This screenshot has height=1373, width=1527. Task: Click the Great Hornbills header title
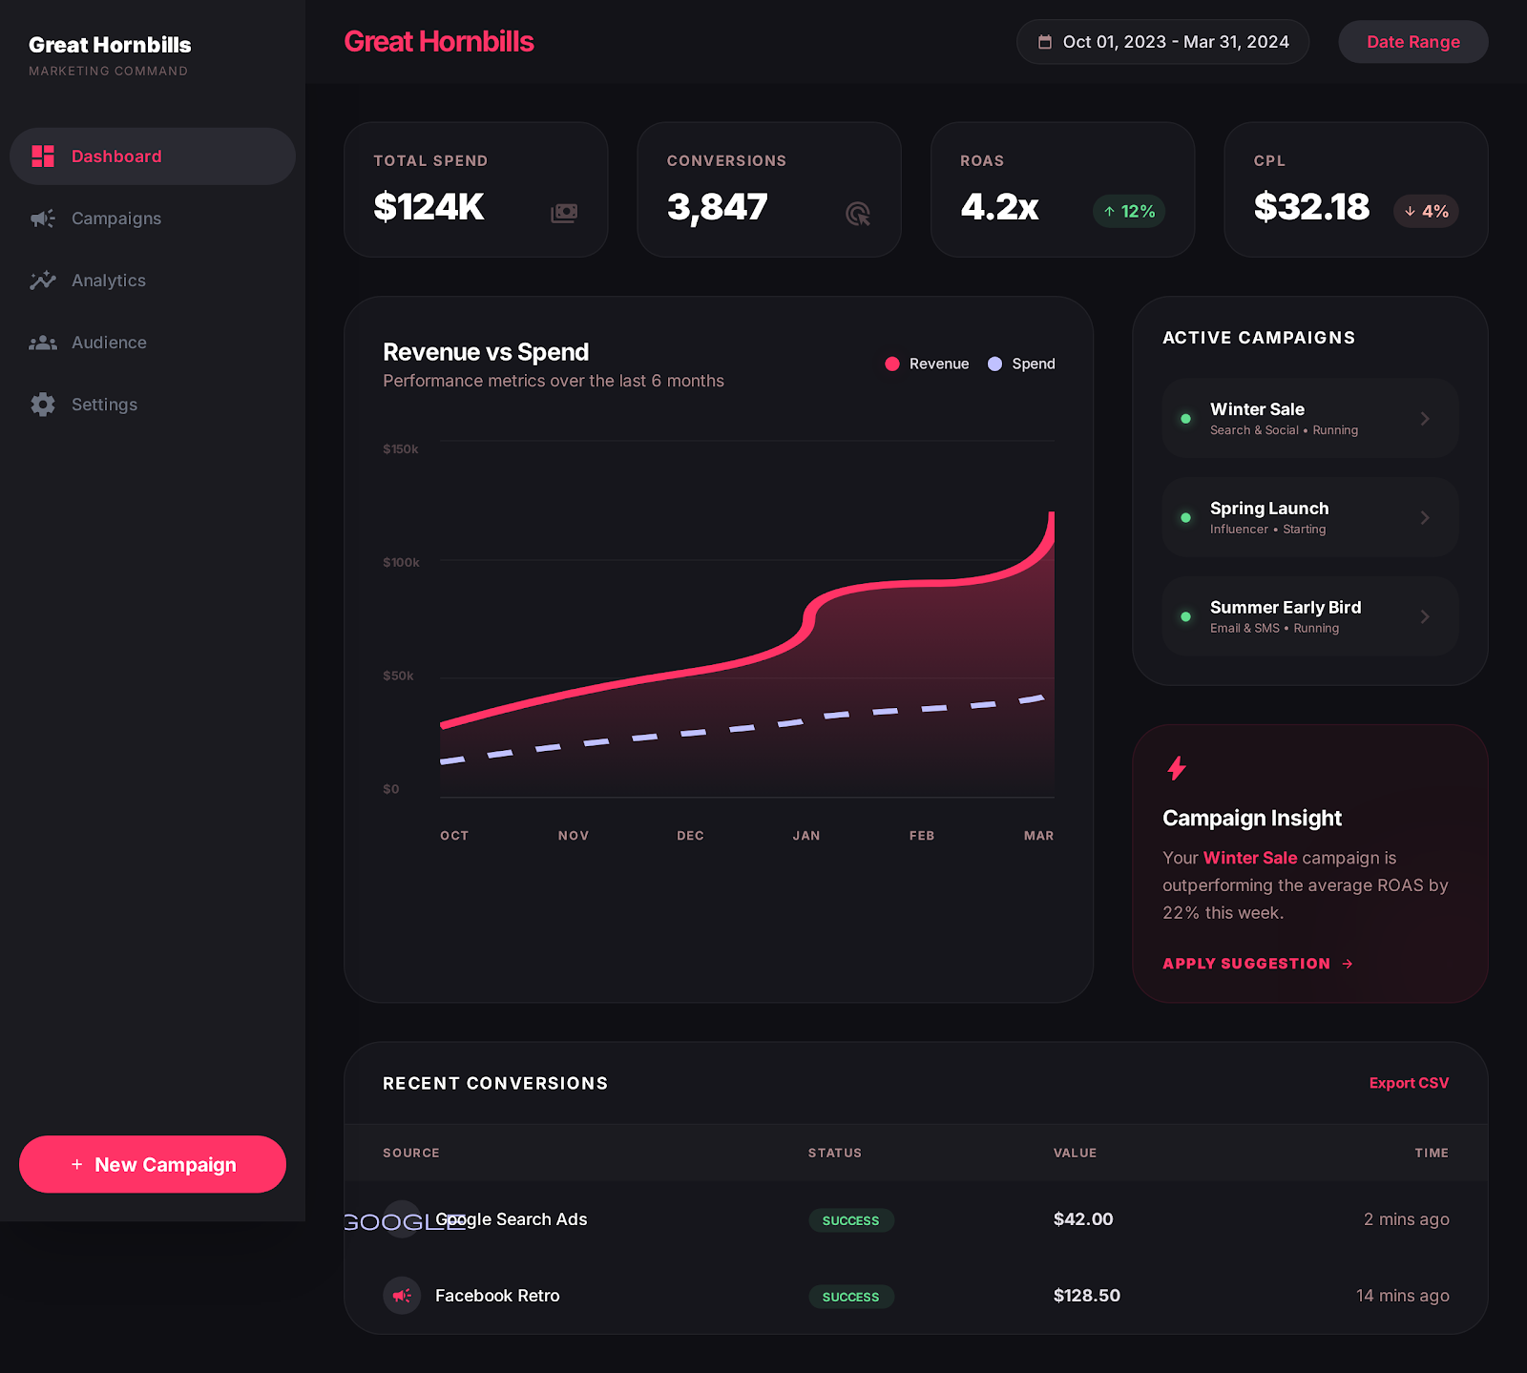coord(439,42)
